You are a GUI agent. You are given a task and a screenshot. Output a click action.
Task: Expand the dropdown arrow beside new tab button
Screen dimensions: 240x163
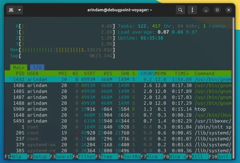19,10
